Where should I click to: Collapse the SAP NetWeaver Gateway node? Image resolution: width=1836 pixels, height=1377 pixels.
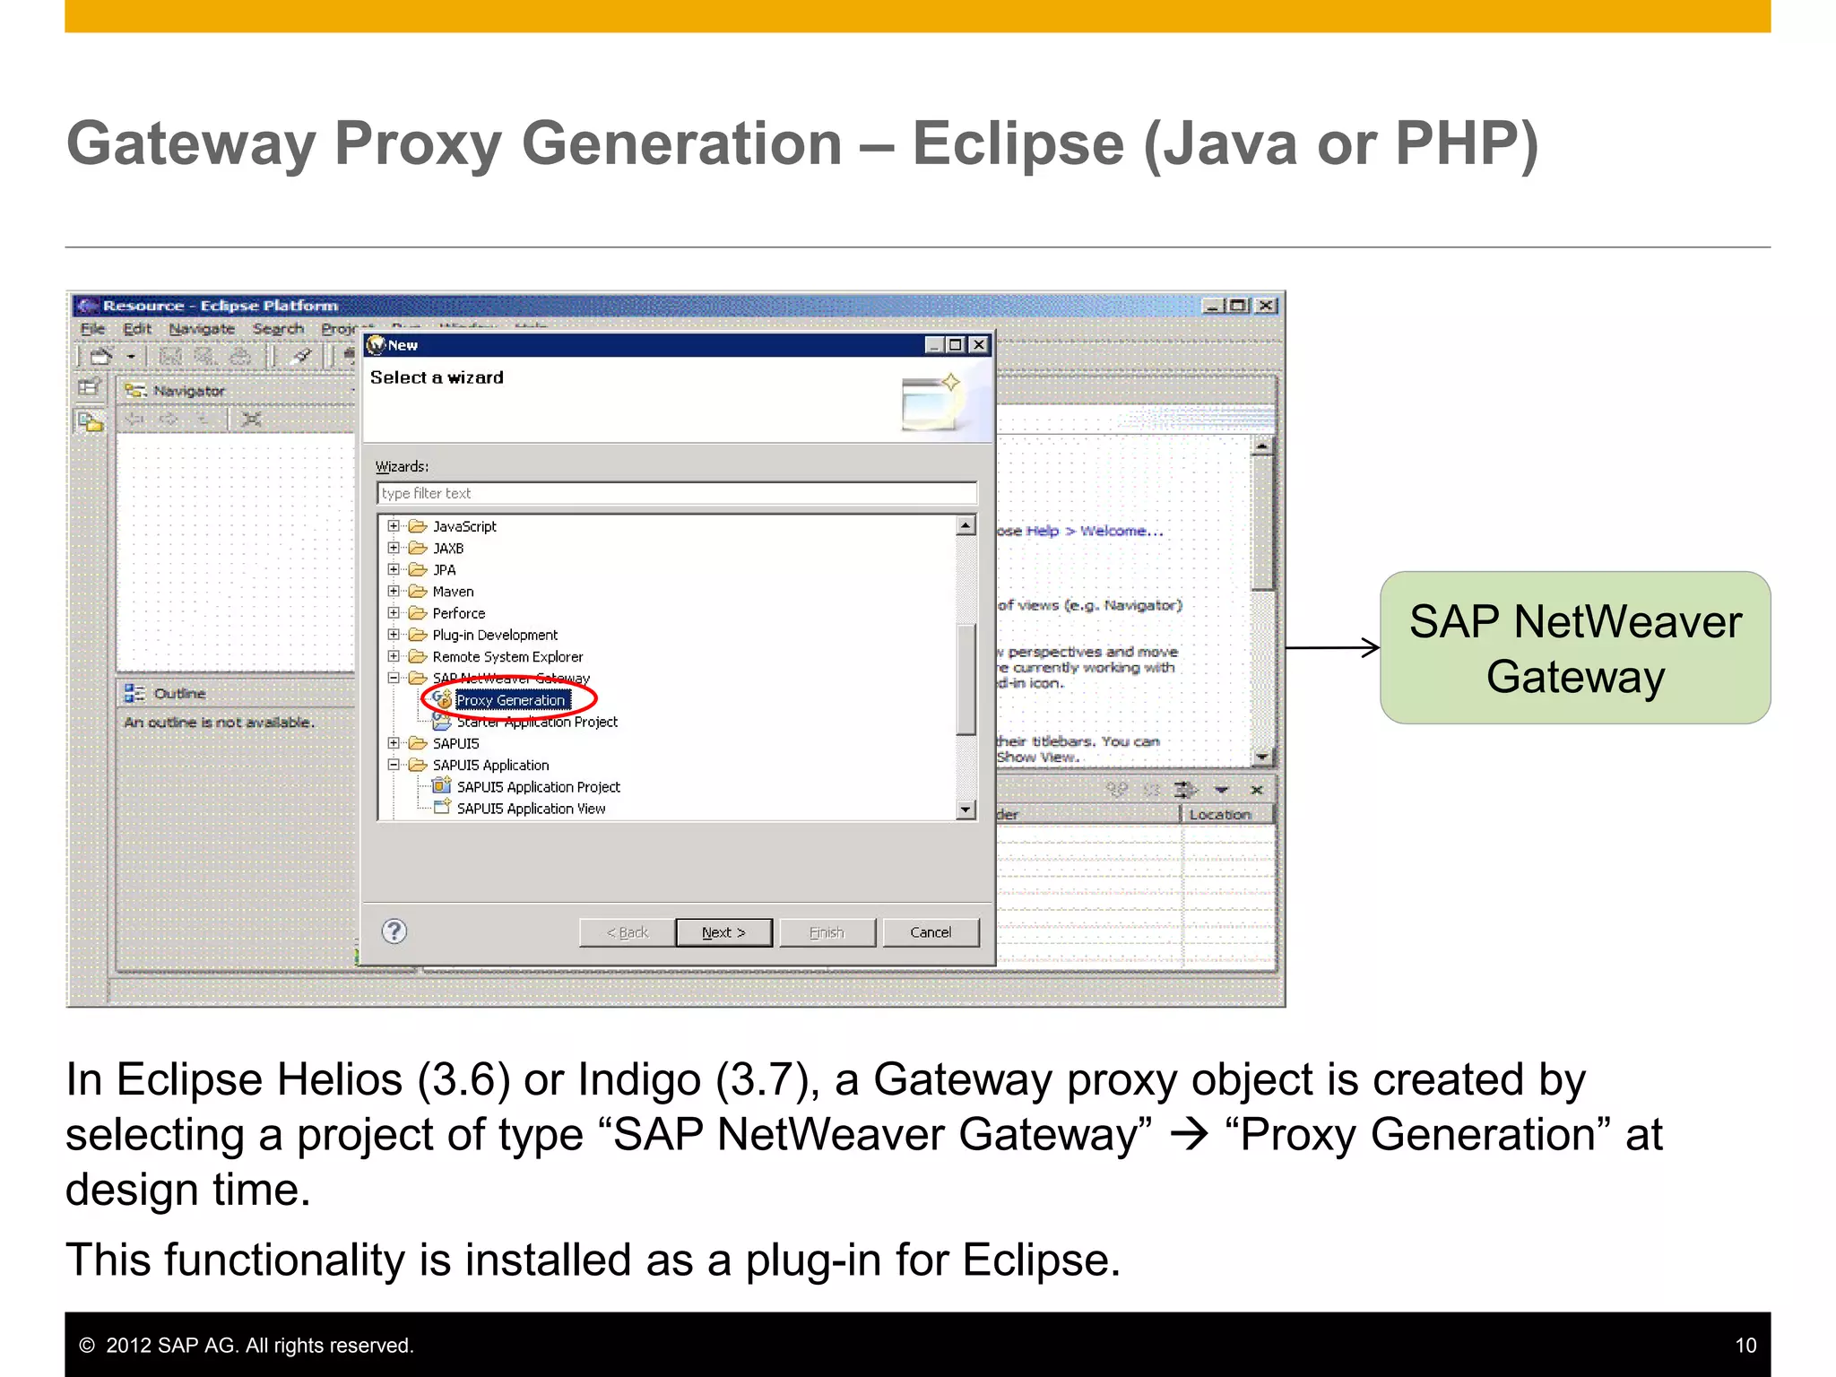[394, 679]
